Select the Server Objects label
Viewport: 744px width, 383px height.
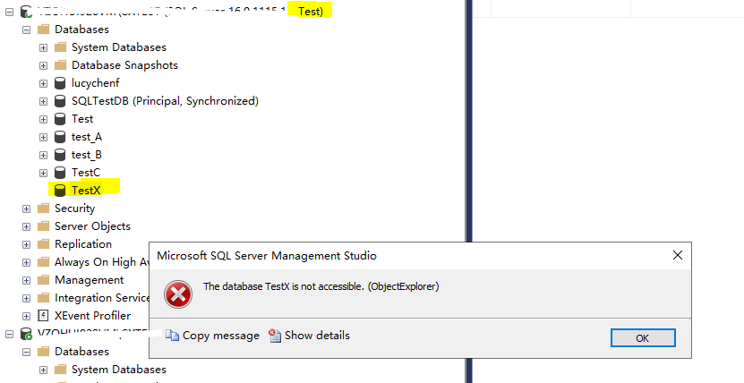(x=92, y=226)
